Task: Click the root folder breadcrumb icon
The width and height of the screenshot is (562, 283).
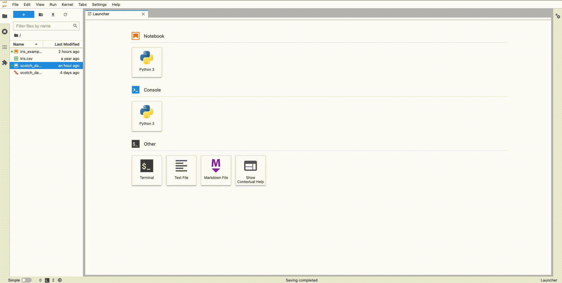Action: tap(16, 35)
